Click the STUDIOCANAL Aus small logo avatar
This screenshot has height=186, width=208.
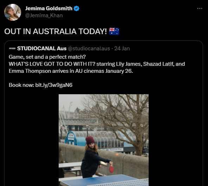tap(12, 49)
